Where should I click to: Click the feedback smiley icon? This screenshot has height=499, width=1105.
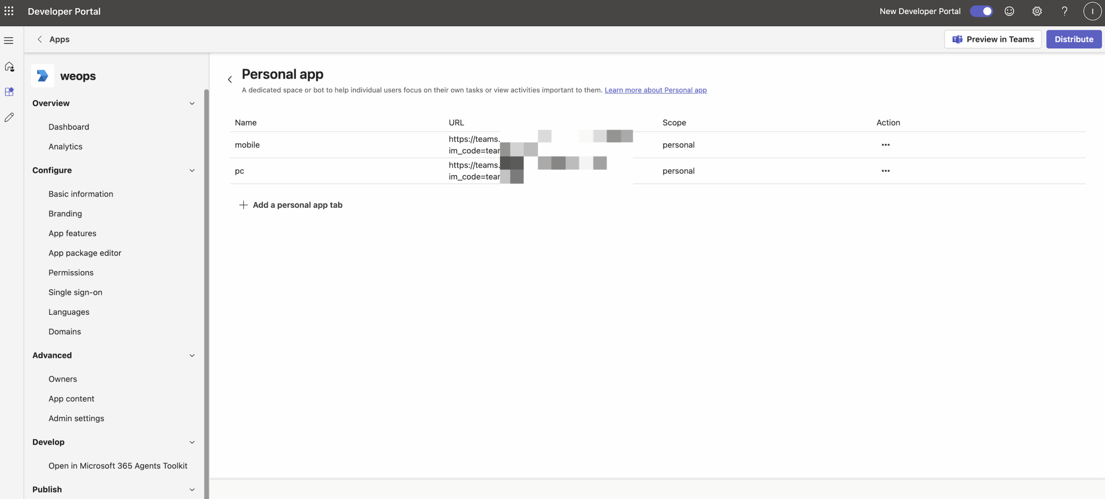tap(1009, 11)
